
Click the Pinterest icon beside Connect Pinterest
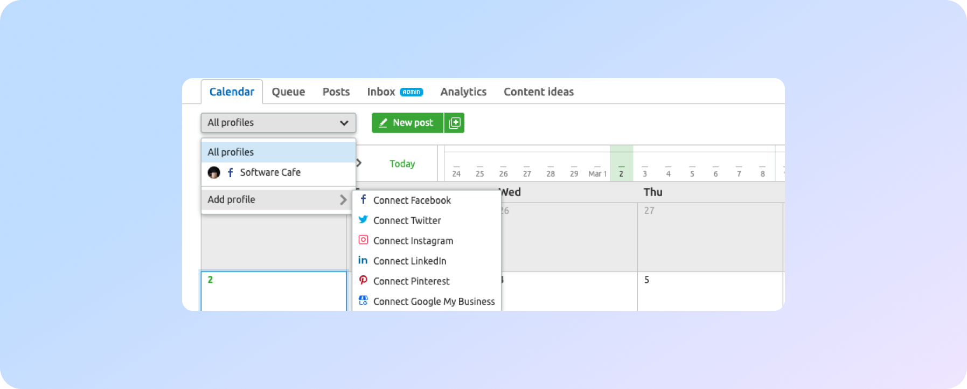364,281
